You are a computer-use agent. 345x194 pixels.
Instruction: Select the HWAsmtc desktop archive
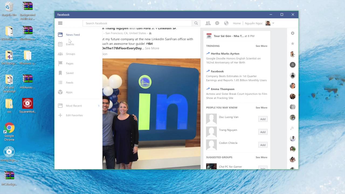27,82
